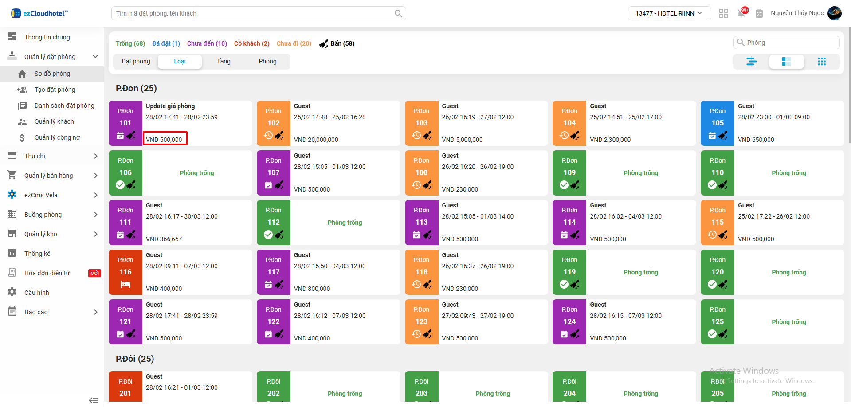The image size is (851, 407).
Task: Switch to the small grid view icon
Action: pos(821,62)
